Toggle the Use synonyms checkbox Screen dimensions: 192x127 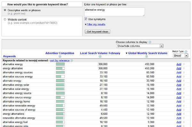[x=85, y=19]
